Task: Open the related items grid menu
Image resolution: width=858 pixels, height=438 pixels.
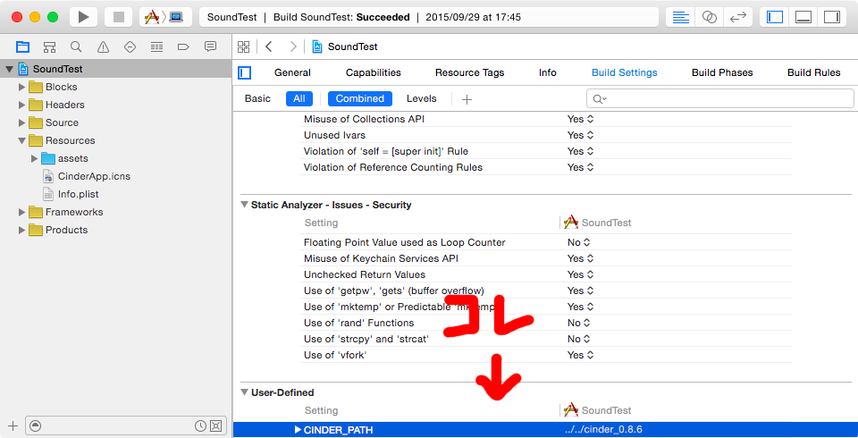Action: click(243, 46)
